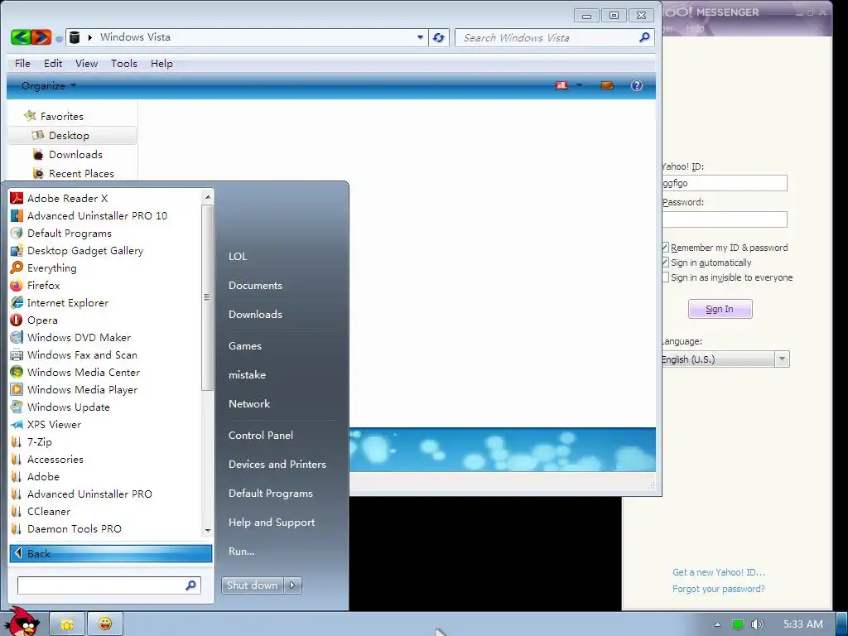This screenshot has height=636, width=848.
Task: Click the volume speaker tray icon
Action: tap(757, 624)
